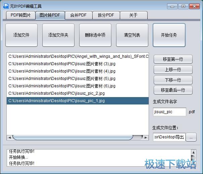Move selected row with 移至第一行
Viewport: 203px width, 174px height.
(173, 59)
